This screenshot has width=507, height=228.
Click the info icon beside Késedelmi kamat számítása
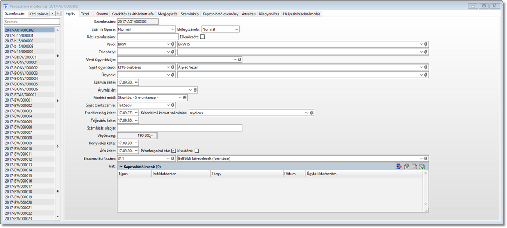coord(311,113)
